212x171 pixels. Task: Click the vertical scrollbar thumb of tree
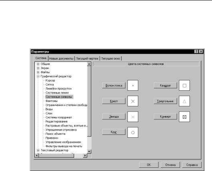point(89,101)
